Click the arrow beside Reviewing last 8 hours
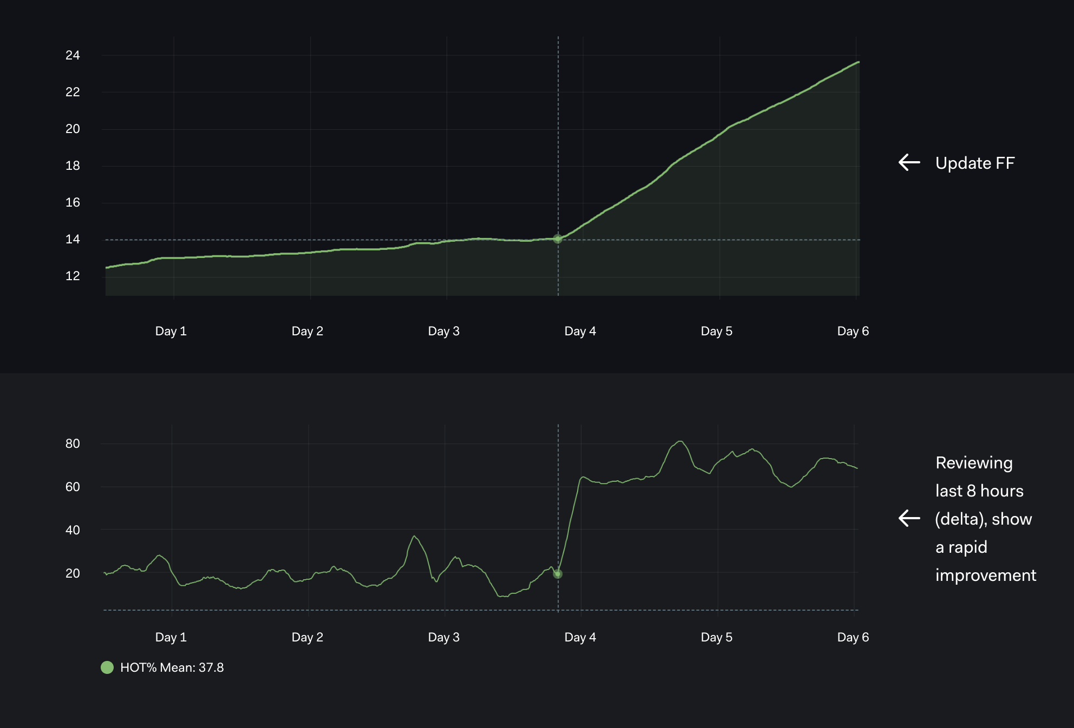The image size is (1074, 728). point(909,518)
